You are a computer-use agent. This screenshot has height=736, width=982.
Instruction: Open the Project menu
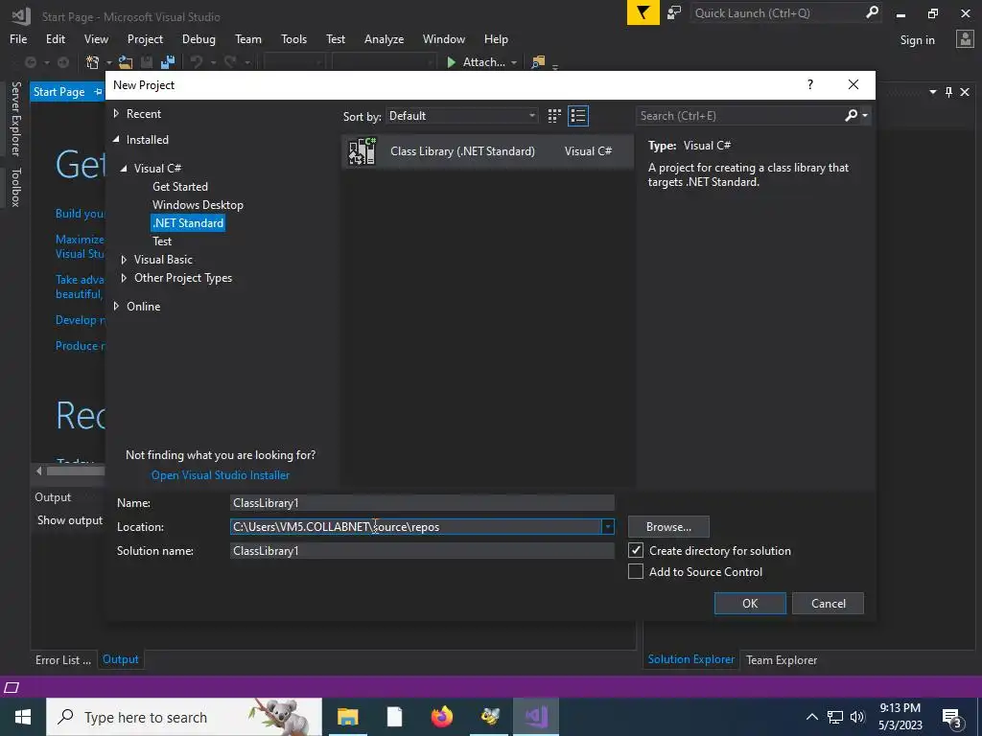click(146, 38)
